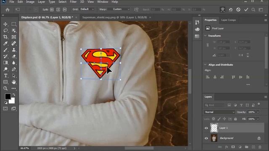The image size is (269, 151).
Task: Reset the warp with undo arrow
Action: tap(230, 10)
